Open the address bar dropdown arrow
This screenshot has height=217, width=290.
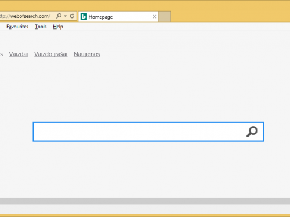66,16
